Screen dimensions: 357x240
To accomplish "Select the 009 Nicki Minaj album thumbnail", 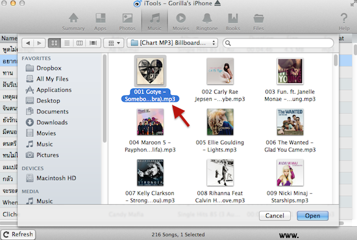I will [290, 173].
